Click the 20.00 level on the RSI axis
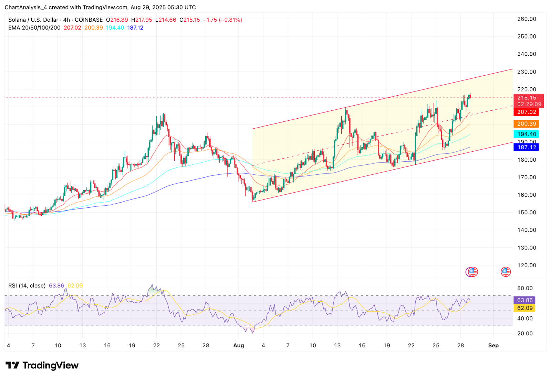The height and width of the screenshot is (379, 551). coord(525,334)
